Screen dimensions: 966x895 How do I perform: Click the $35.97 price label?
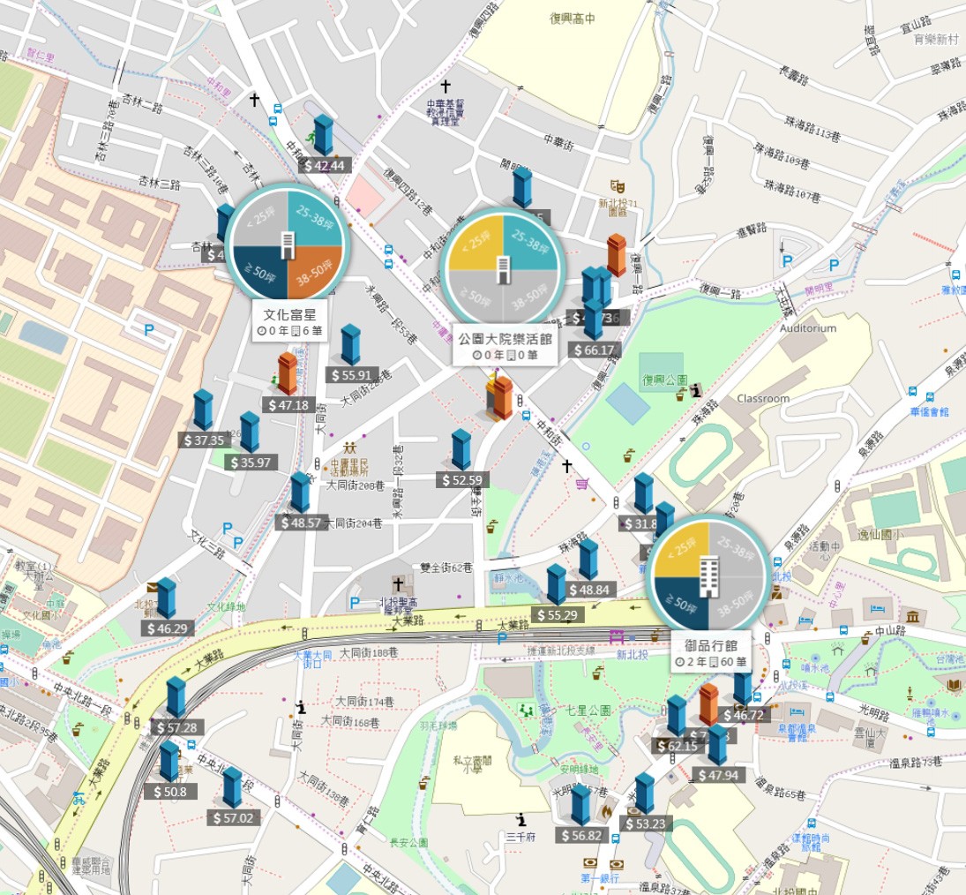251,463
